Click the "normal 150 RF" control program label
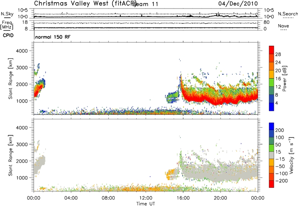The image size is (298, 206). (53, 37)
